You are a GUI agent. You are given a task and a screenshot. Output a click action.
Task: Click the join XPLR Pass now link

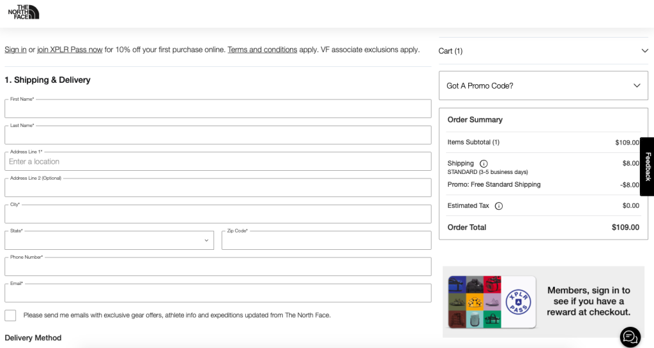click(70, 50)
